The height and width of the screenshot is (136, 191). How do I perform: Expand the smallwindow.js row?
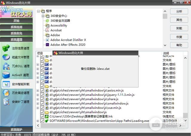[38, 104]
